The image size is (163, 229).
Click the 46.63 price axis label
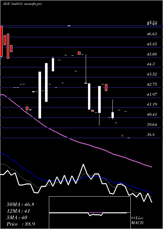click(x=152, y=34)
